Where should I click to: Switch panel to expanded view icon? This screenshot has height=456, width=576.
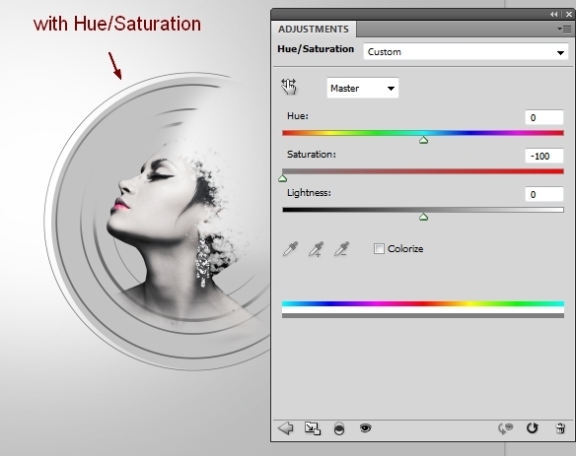(313, 428)
